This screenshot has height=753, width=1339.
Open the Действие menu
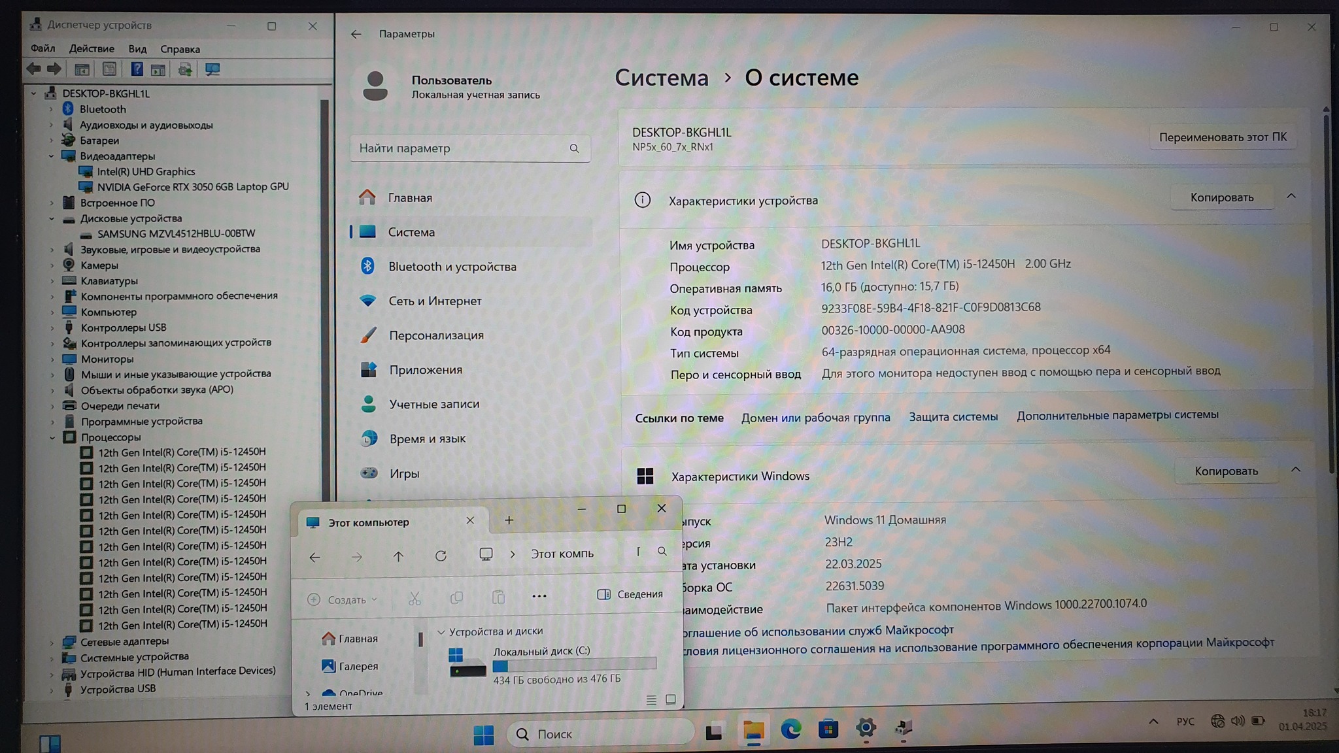click(92, 49)
